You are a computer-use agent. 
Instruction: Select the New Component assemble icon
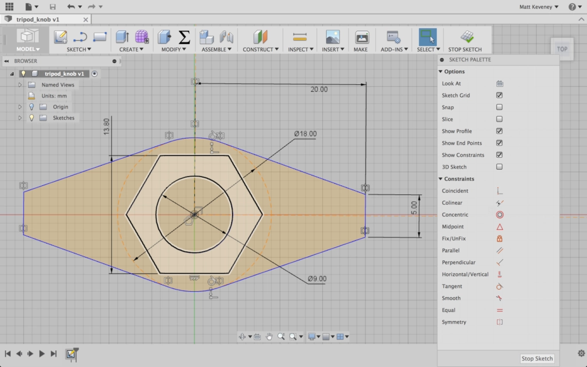(x=206, y=37)
